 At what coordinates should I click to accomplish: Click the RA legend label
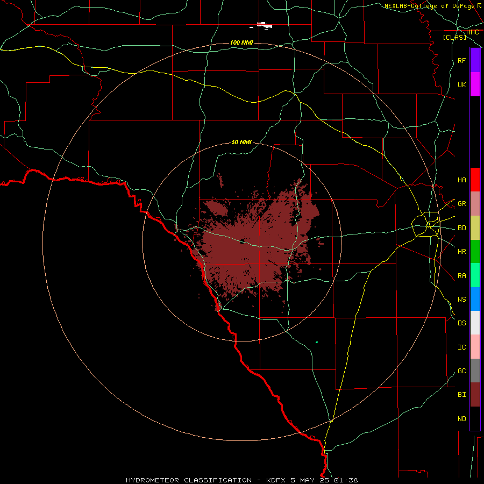(461, 276)
